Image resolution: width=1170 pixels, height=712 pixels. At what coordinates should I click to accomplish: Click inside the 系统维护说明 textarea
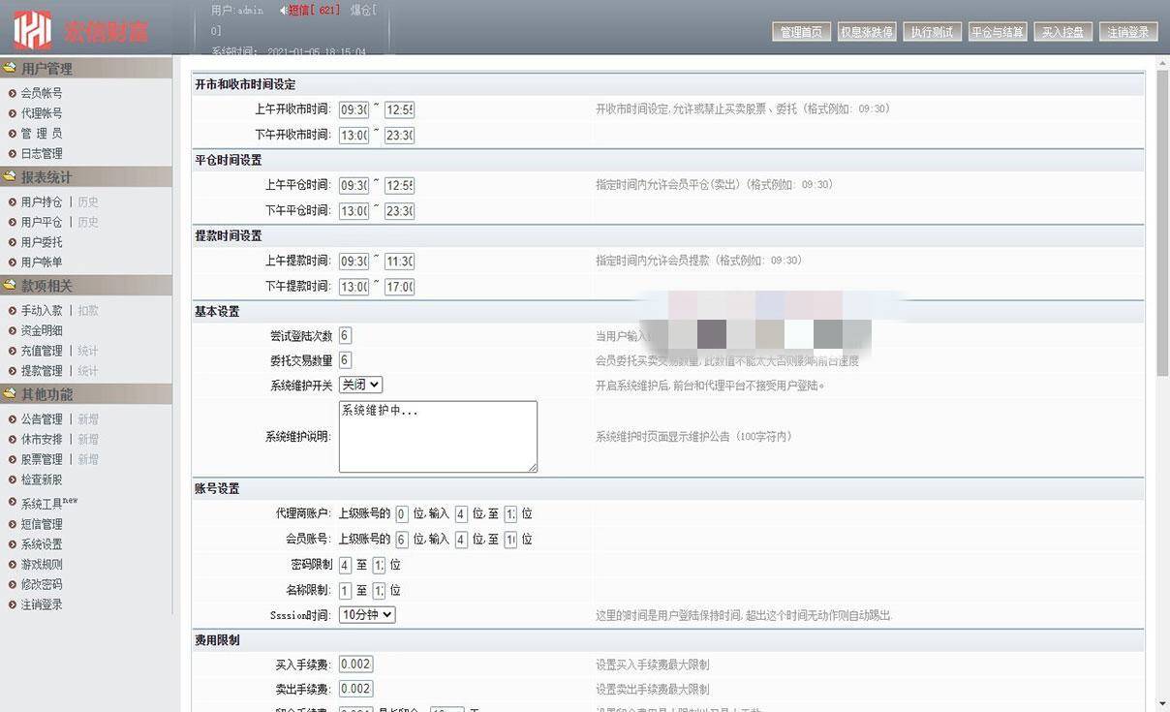[x=437, y=435]
